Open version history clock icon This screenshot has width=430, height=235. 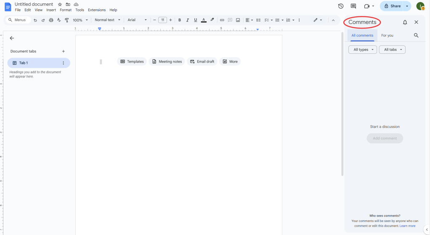(x=341, y=6)
